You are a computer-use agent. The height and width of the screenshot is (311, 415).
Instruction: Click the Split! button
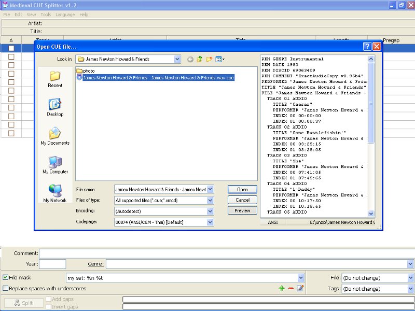point(24,303)
